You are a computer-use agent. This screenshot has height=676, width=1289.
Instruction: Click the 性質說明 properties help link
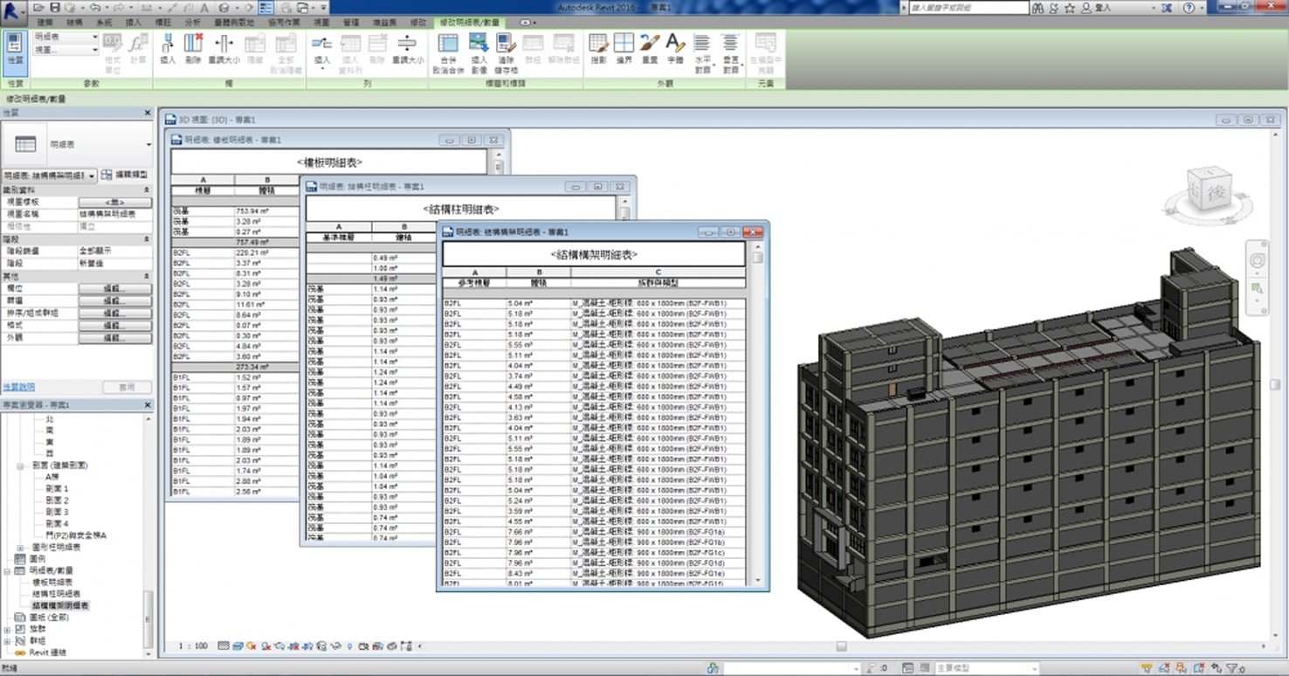[19, 387]
